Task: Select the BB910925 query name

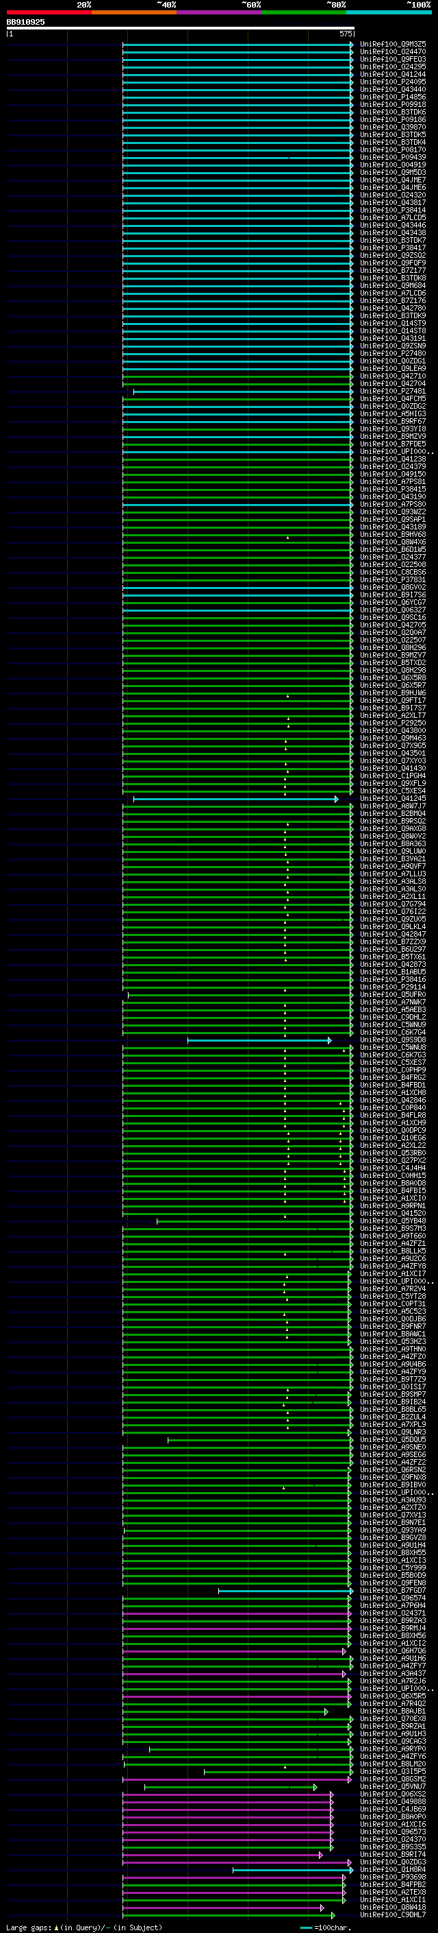Action: [x=25, y=23]
